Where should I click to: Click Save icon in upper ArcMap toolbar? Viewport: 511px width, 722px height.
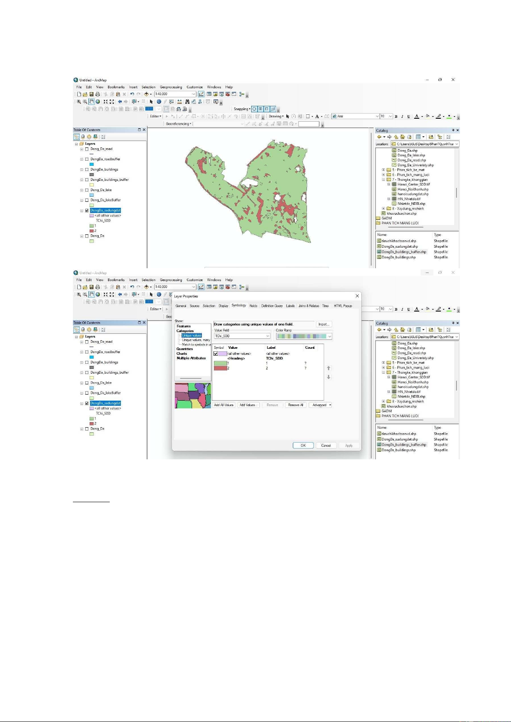91,94
